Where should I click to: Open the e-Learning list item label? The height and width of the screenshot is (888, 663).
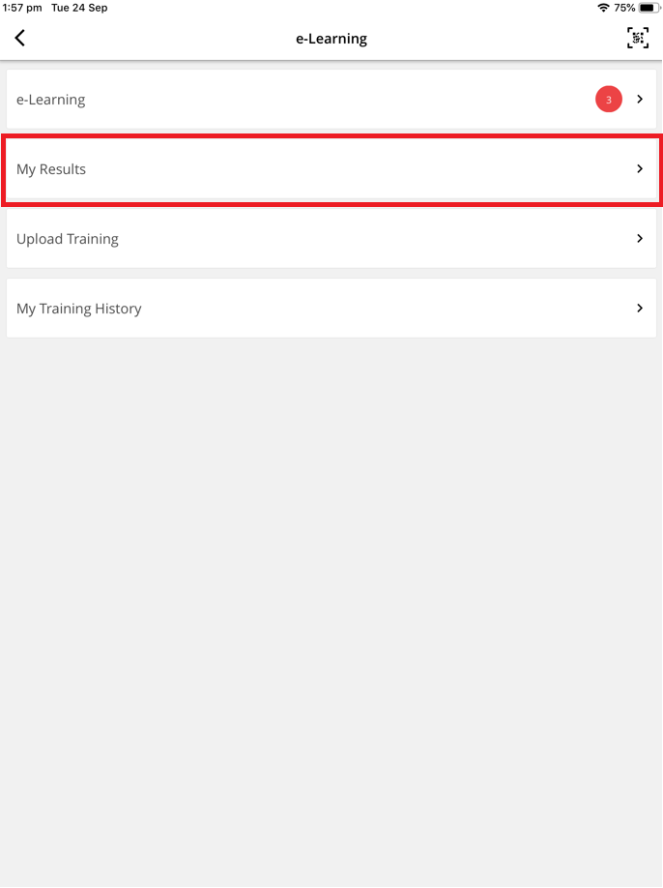pos(50,100)
